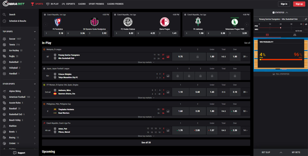Pin the statistics panel with pin icon

tap(306, 19)
